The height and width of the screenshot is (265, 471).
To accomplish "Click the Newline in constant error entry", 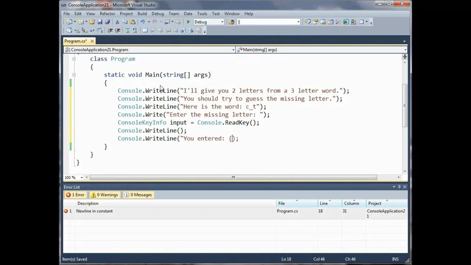I will 95,211.
